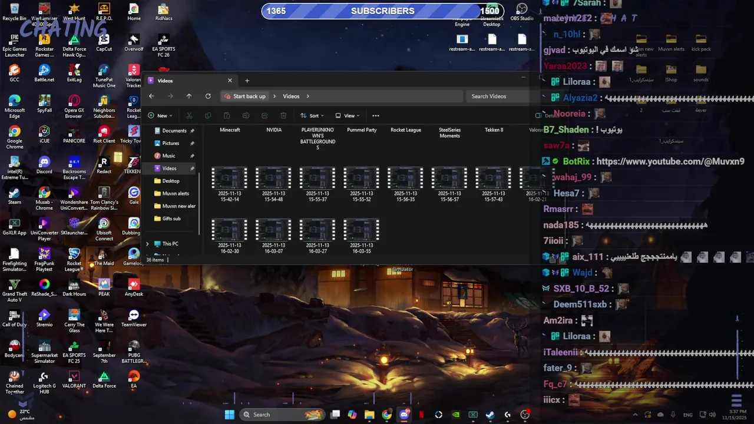Select the CapCut desktop icon
The width and height of the screenshot is (754, 424).
tap(104, 42)
